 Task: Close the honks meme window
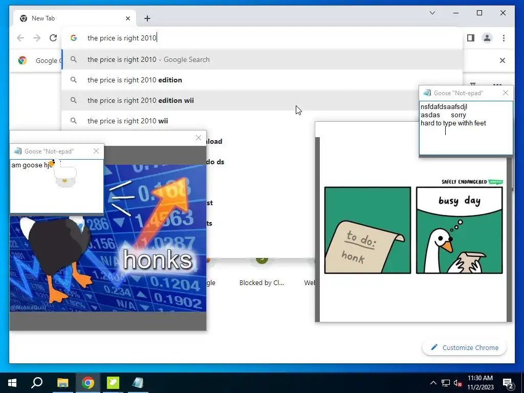[199, 138]
